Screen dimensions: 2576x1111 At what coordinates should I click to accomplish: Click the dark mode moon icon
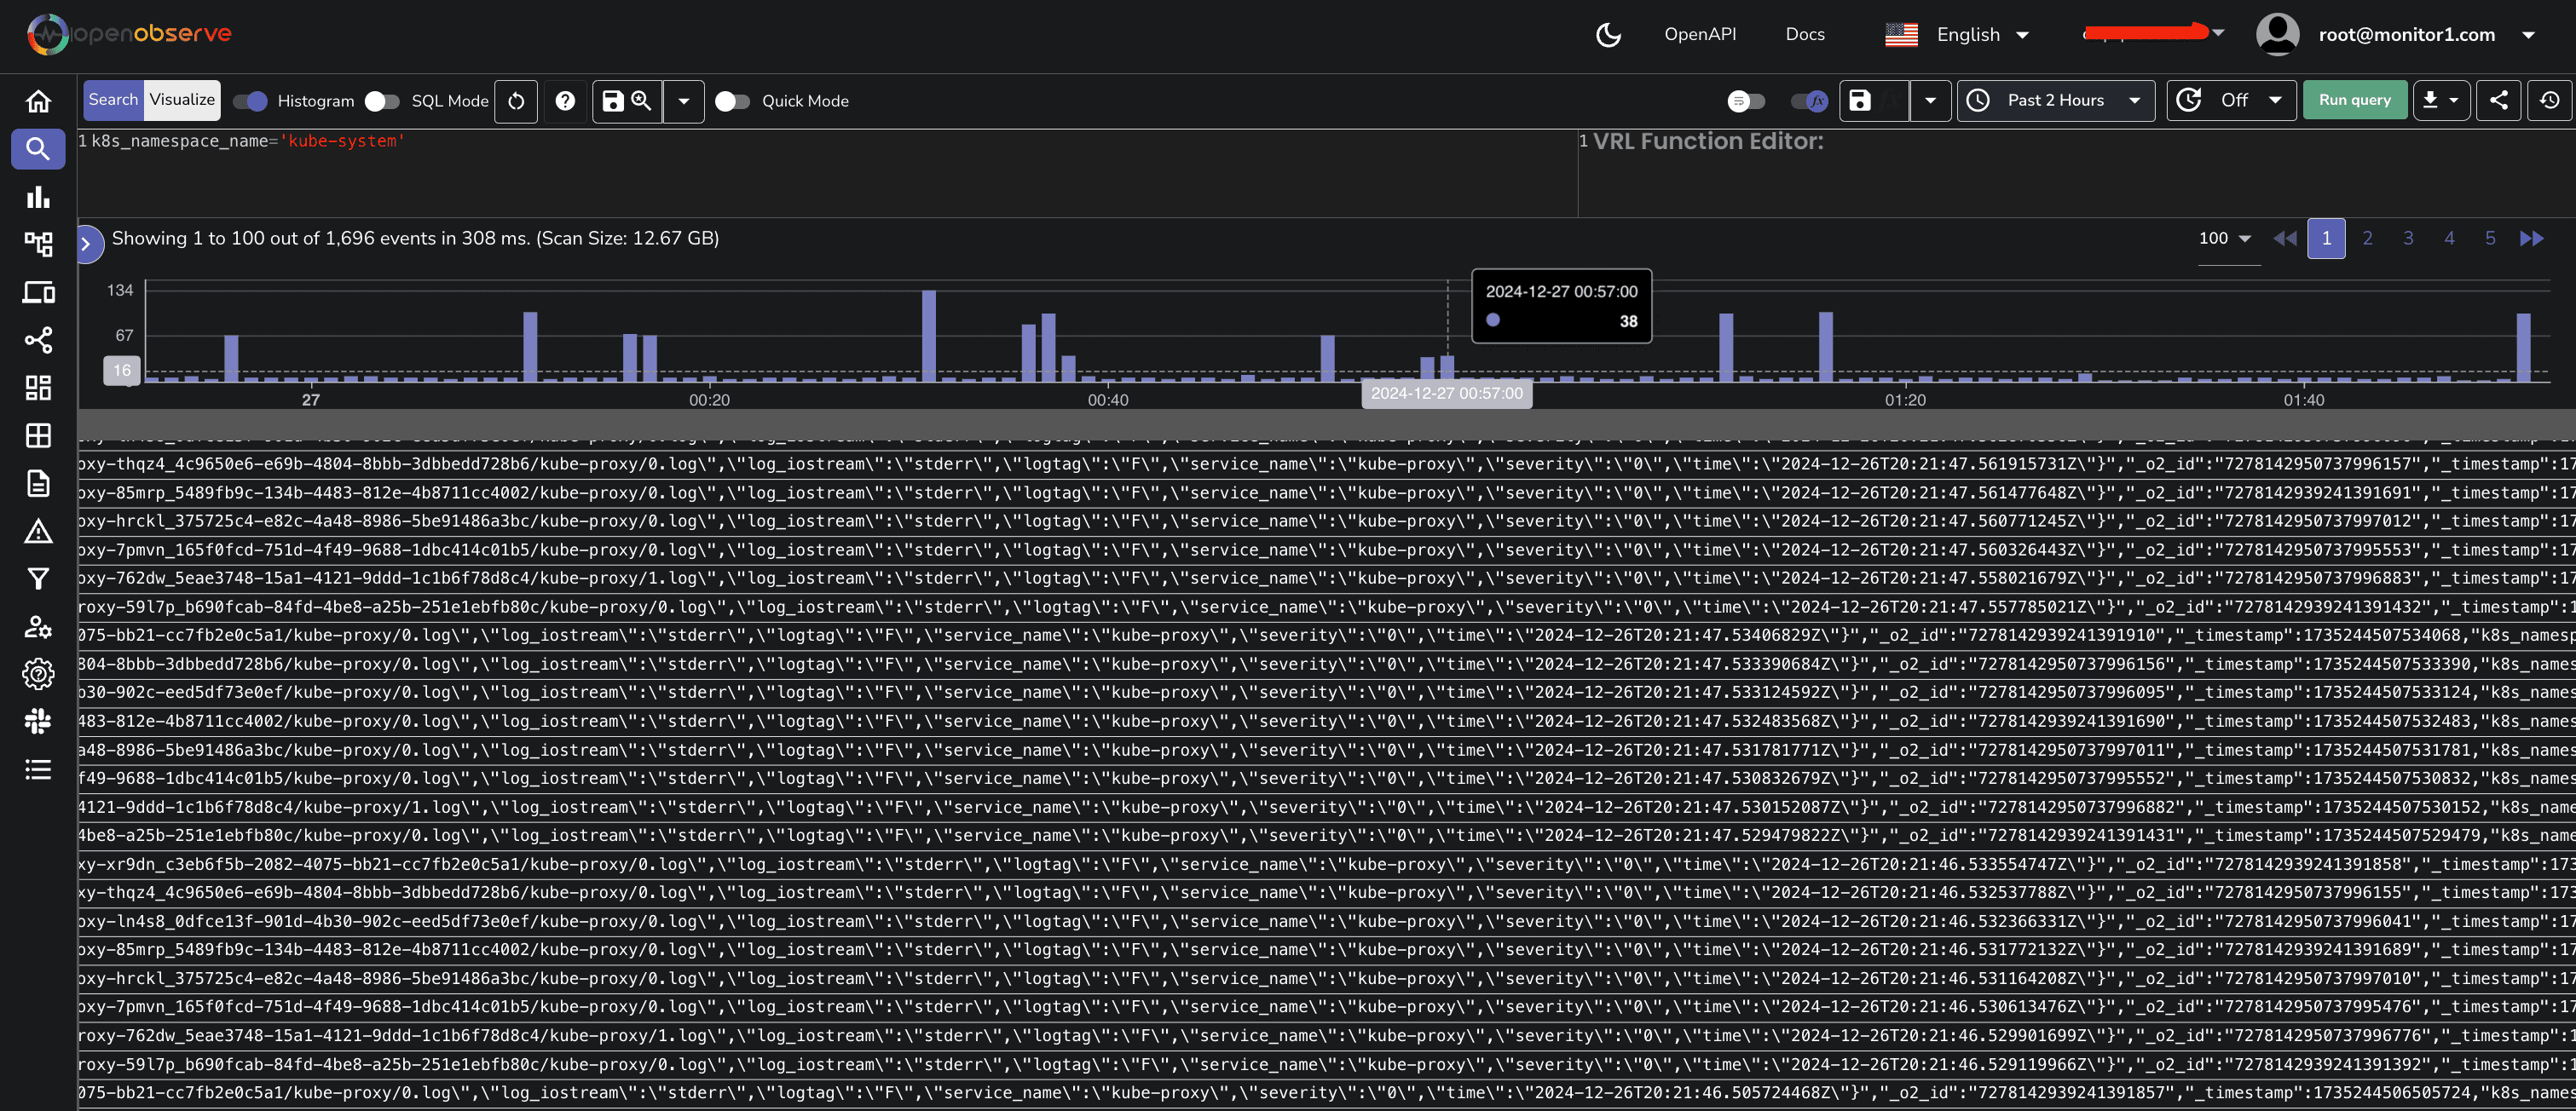point(1607,35)
